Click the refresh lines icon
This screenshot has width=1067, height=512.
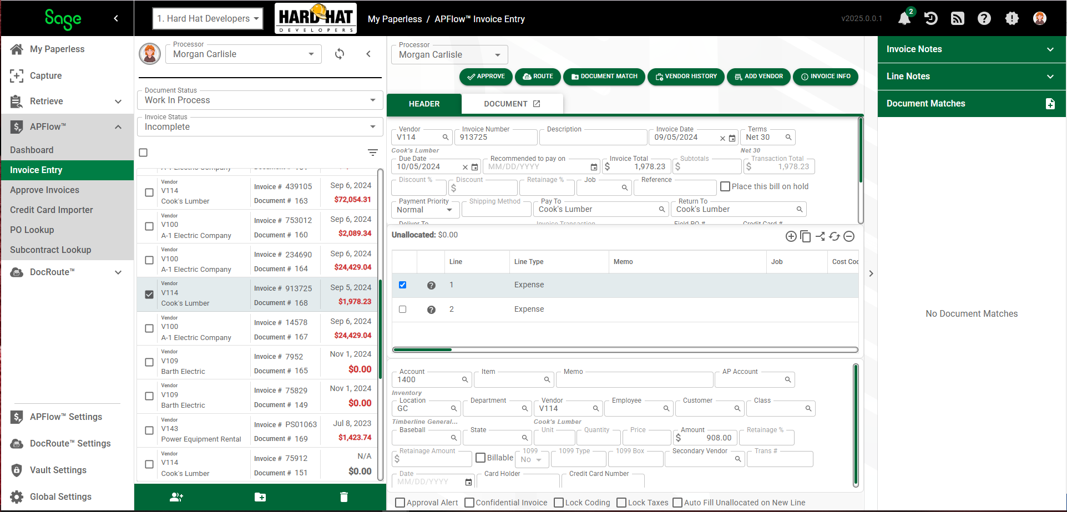coord(835,236)
